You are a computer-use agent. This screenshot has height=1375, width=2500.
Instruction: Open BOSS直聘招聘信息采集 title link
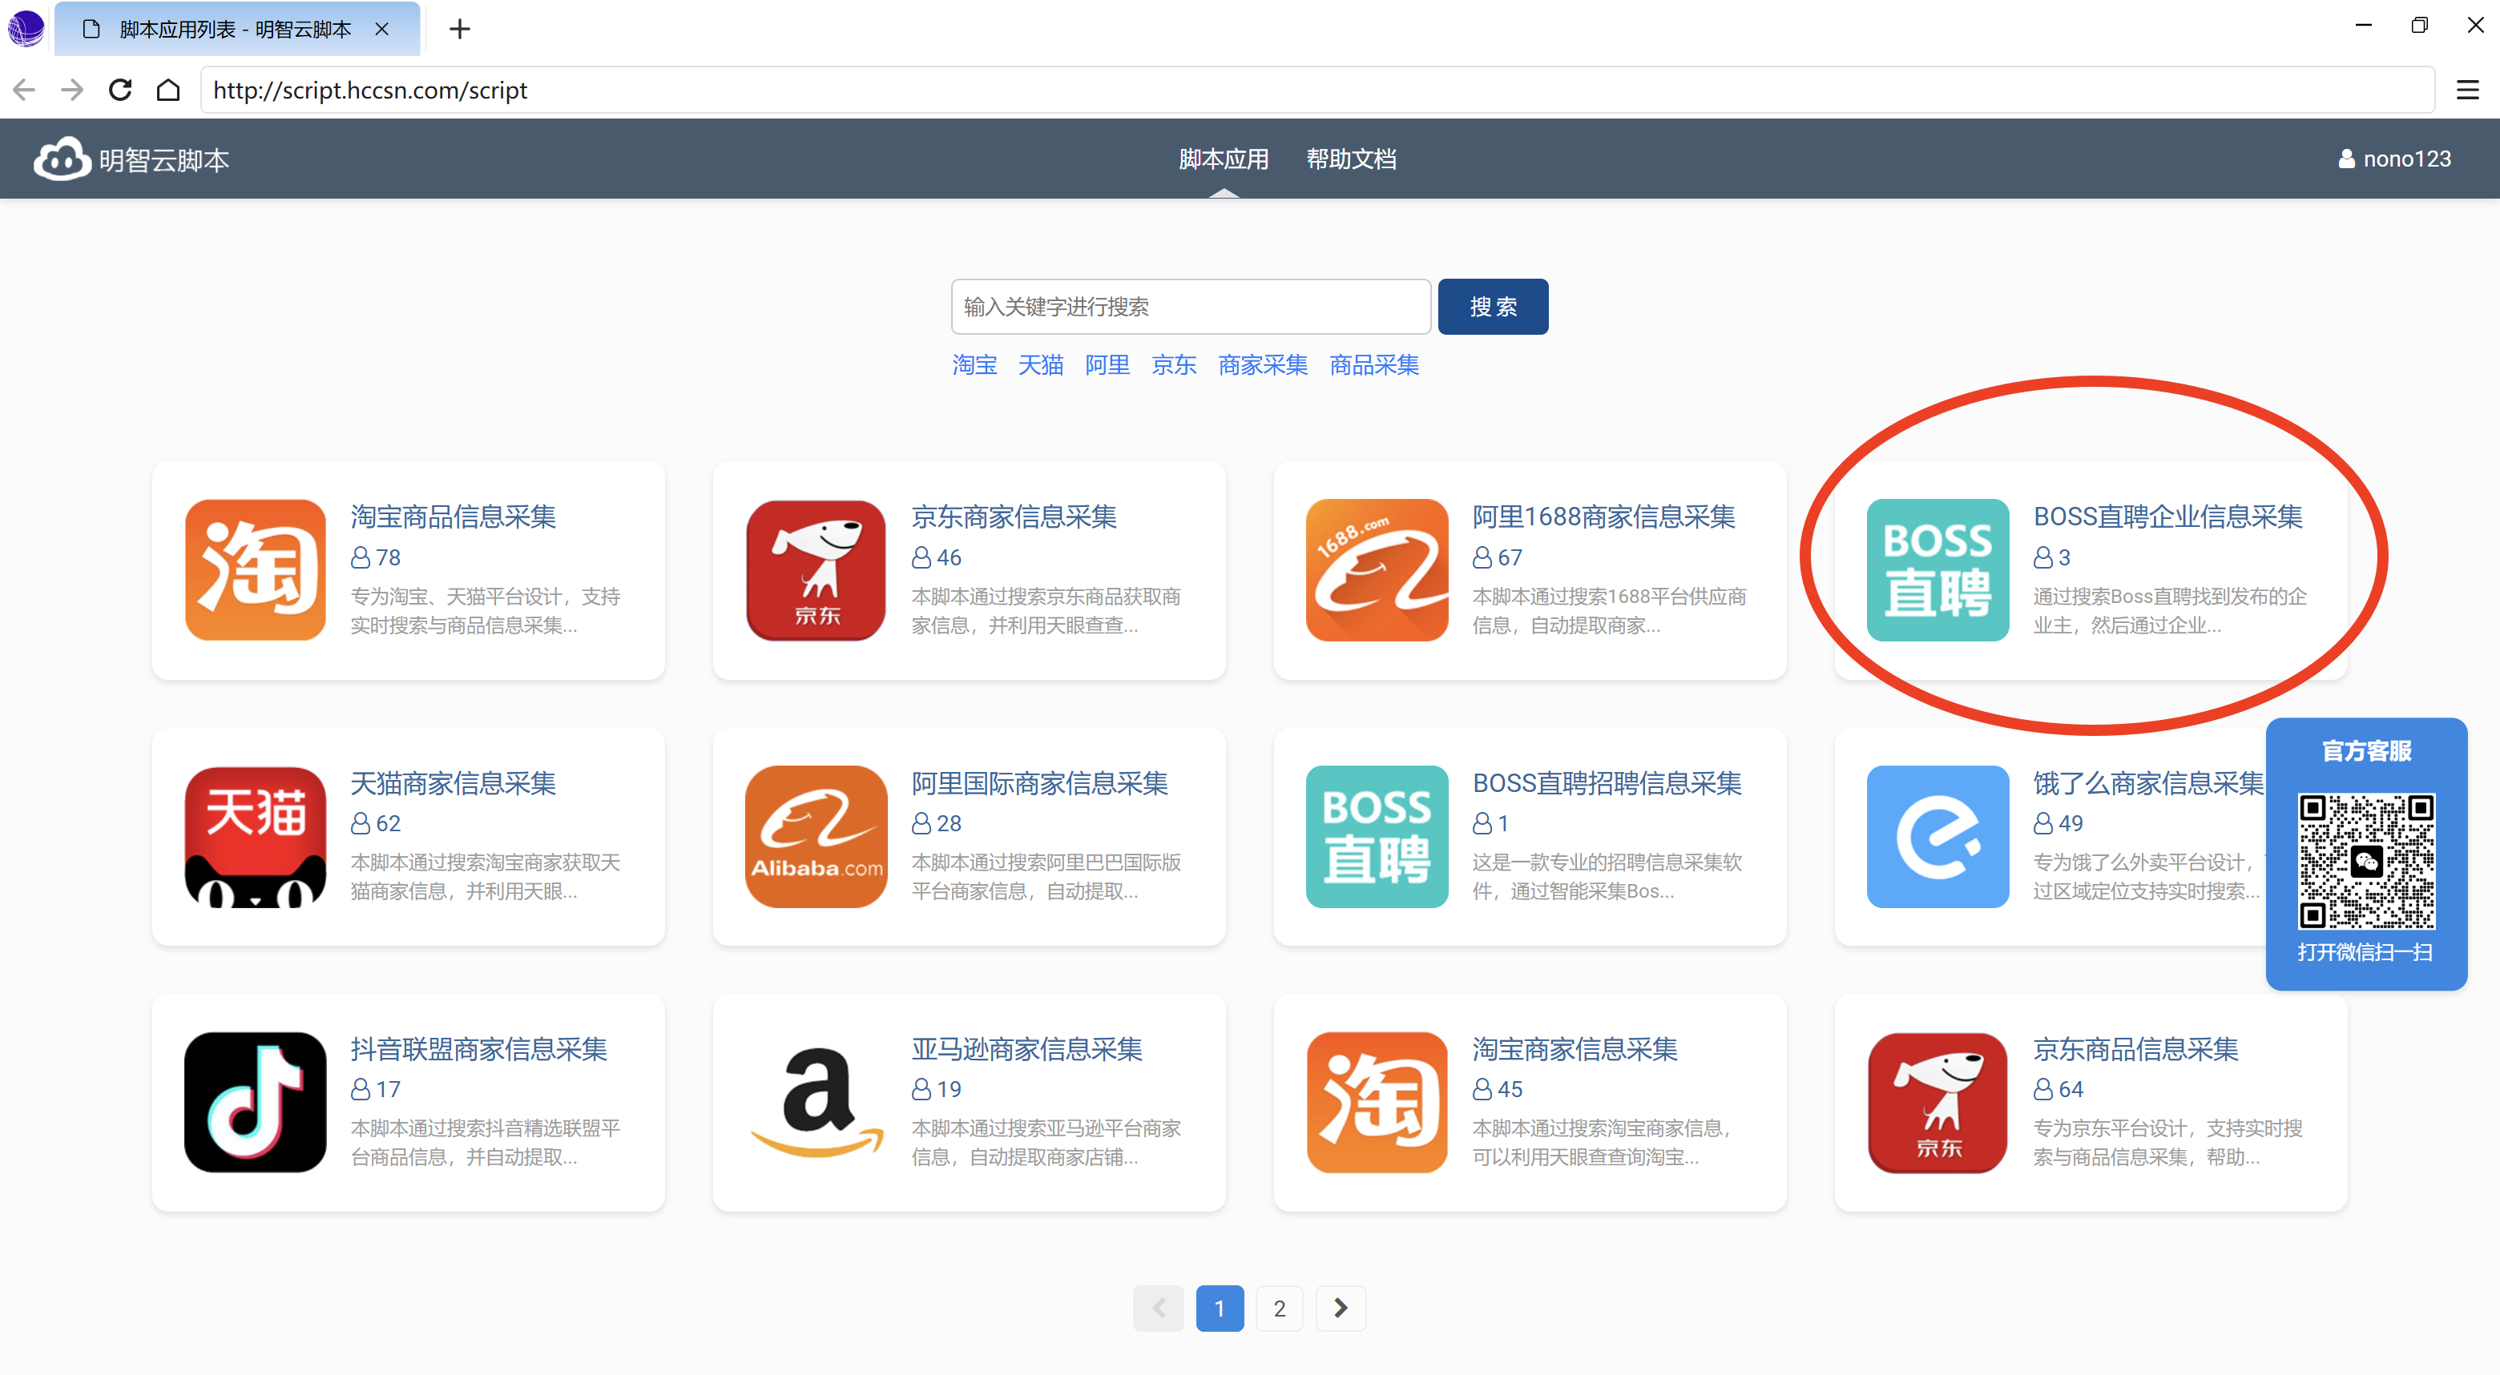coord(1607,783)
